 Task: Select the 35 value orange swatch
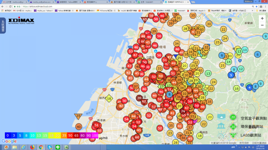[64, 136]
